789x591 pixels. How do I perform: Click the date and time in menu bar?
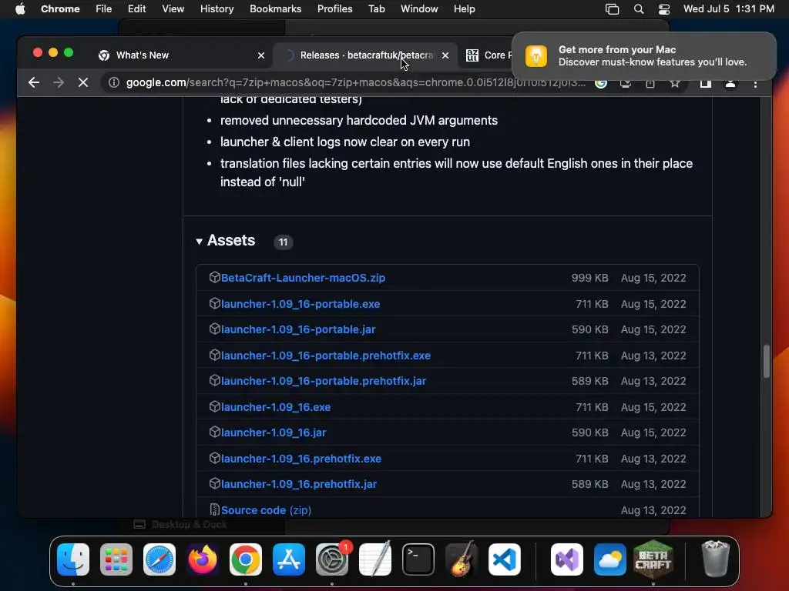coord(729,9)
